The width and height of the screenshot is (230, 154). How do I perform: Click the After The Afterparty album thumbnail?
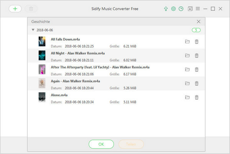[42, 69]
